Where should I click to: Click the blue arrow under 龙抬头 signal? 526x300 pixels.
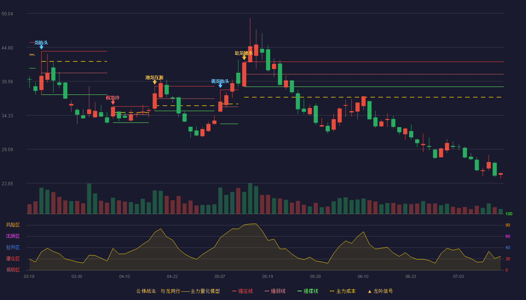(x=41, y=47)
